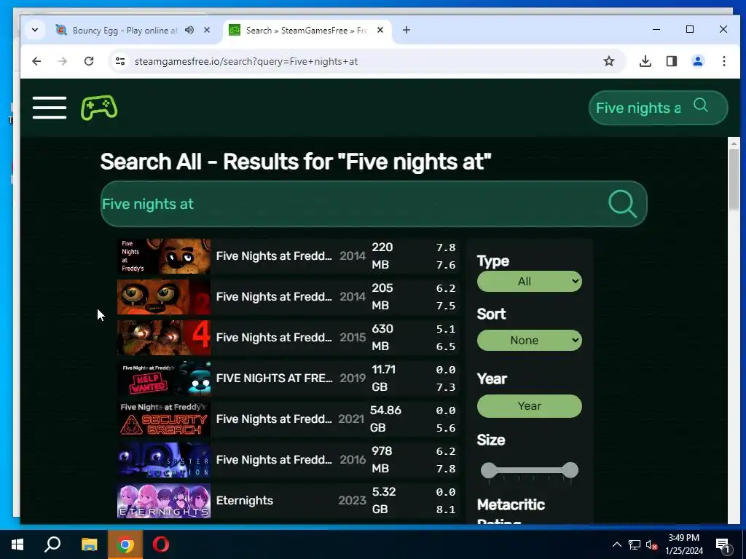Screen dimensions: 746x559
Task: Open Chrome's three-dot menu
Action: (723, 61)
